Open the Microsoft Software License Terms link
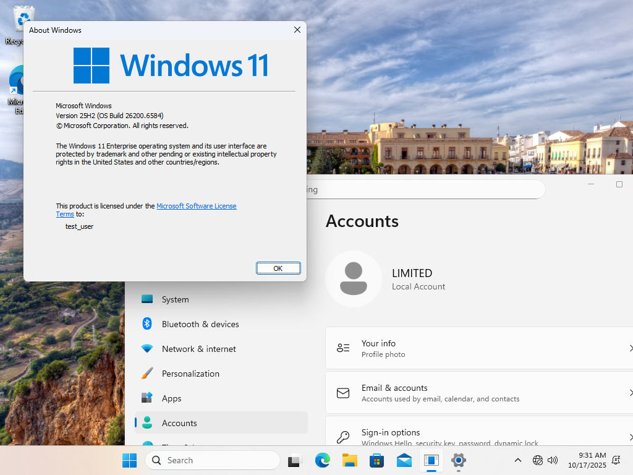 (196, 206)
